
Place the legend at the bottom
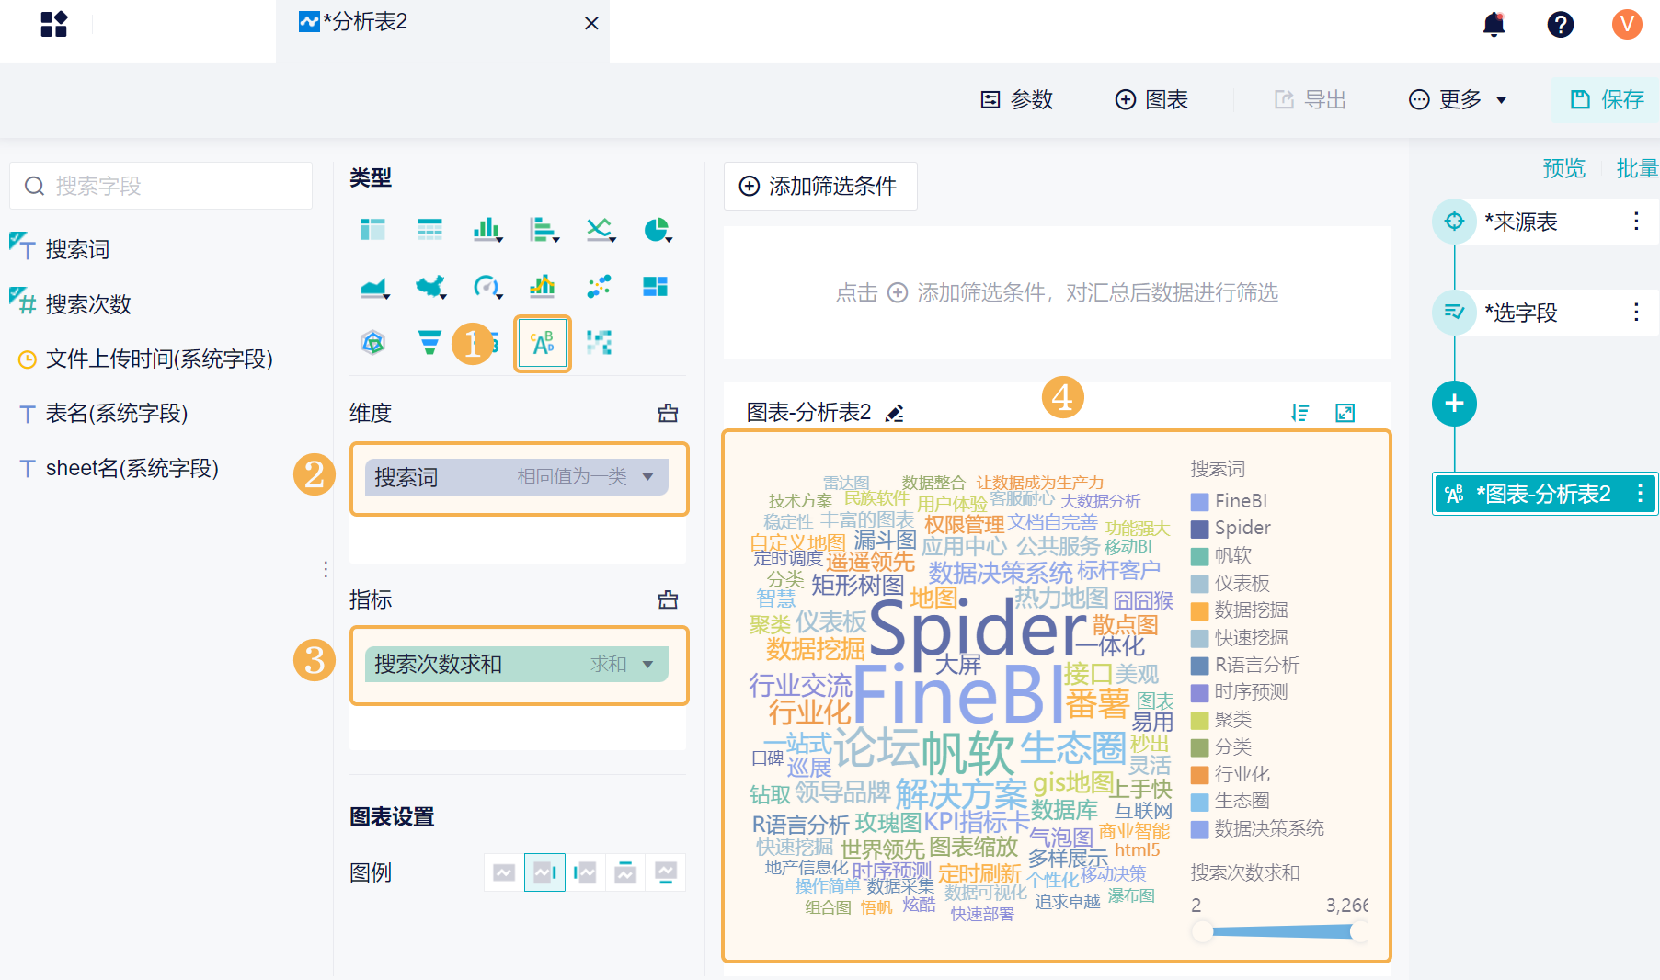666,872
